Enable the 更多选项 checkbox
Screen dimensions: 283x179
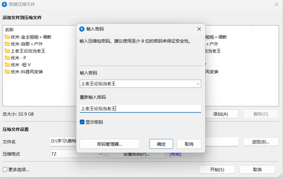(5, 169)
